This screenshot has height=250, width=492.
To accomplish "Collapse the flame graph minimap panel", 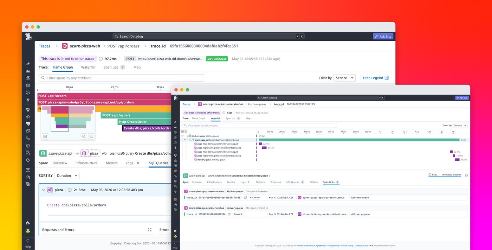I will (x=45, y=136).
